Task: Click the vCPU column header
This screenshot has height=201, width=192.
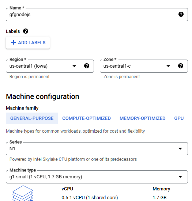Action: click(x=67, y=189)
